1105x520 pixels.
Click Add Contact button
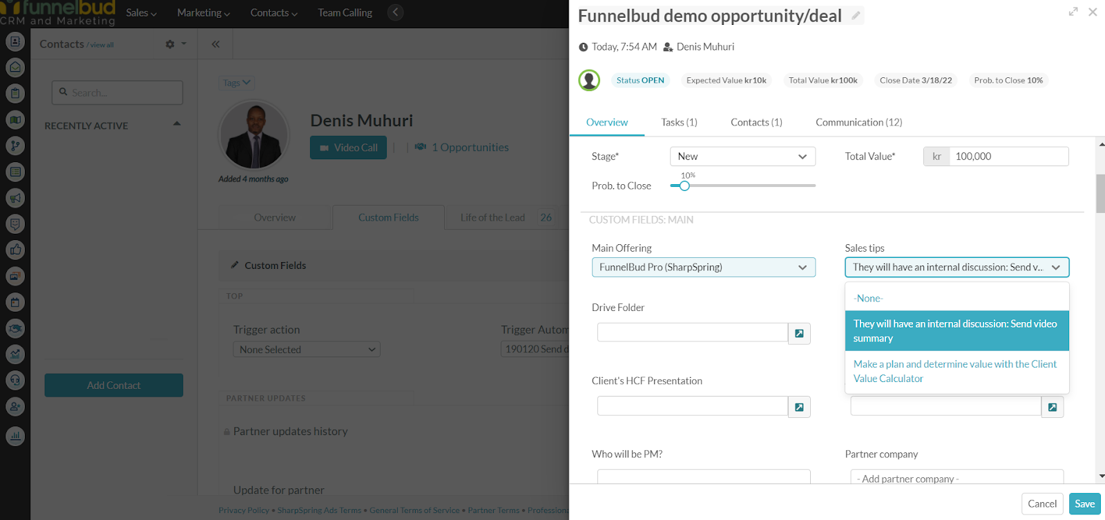[x=114, y=386]
